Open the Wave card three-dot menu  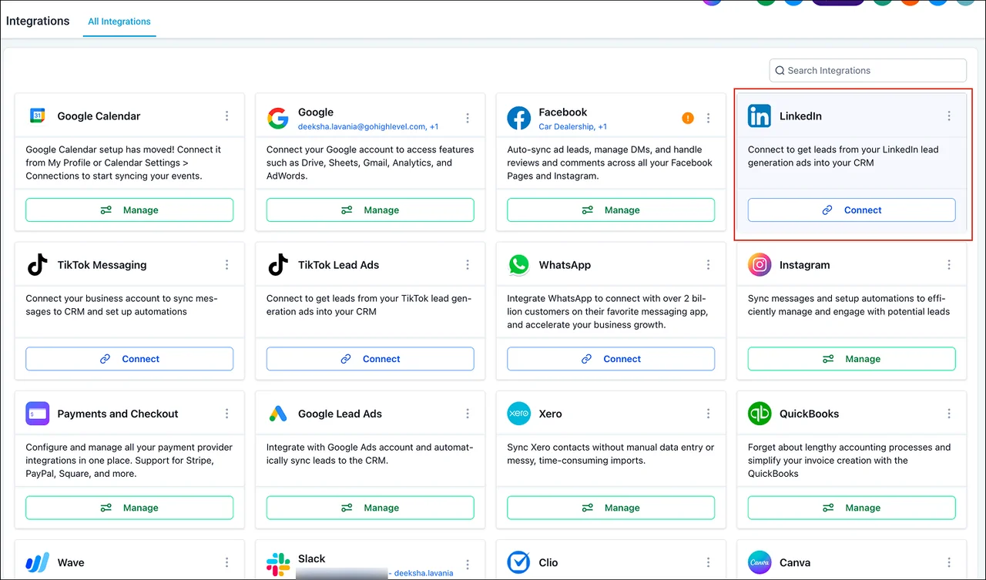point(227,562)
